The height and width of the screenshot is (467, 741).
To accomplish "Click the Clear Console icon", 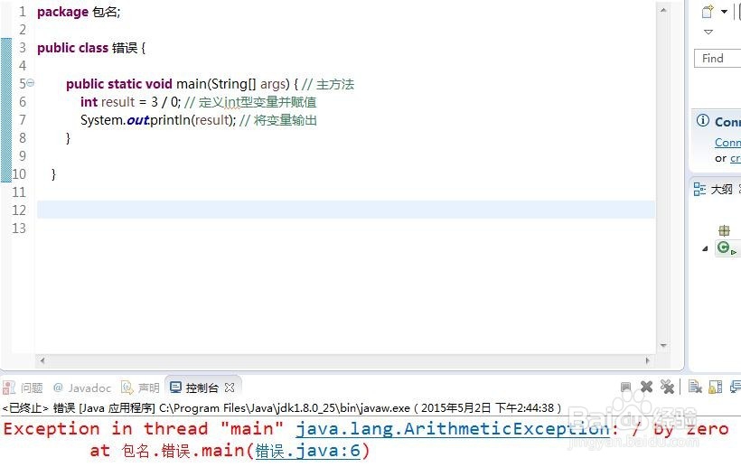I will click(x=695, y=388).
